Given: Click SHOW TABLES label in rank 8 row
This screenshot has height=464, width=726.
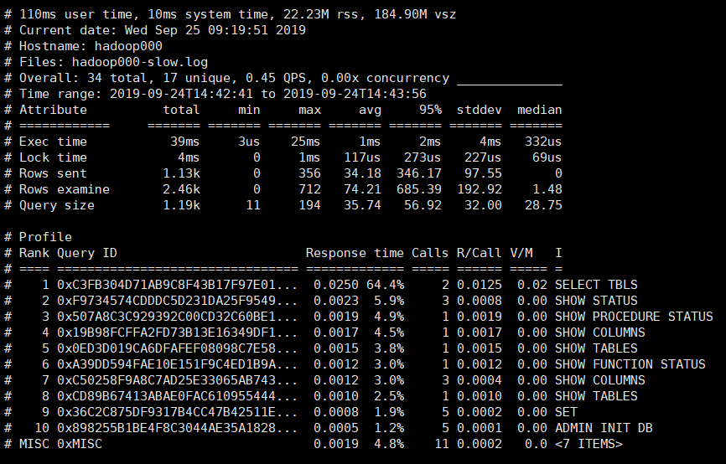Looking at the screenshot, I should (596, 396).
